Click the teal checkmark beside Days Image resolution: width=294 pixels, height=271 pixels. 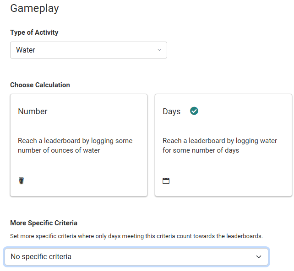click(x=194, y=111)
